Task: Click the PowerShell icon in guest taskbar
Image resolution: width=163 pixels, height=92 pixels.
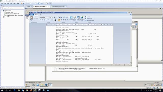Action: 38,85
